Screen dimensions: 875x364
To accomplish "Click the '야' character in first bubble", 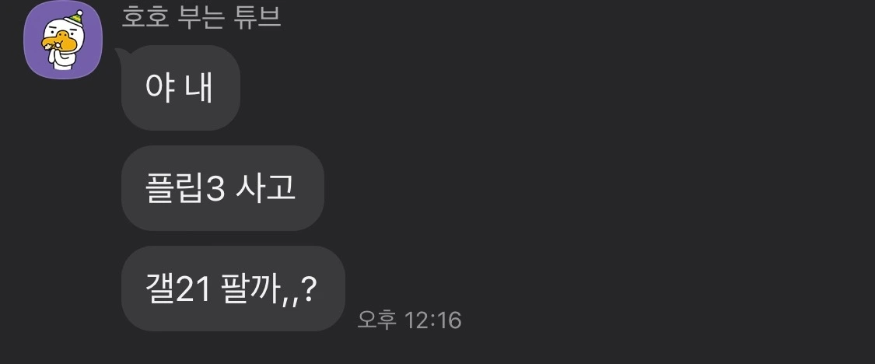I will click(x=156, y=88).
